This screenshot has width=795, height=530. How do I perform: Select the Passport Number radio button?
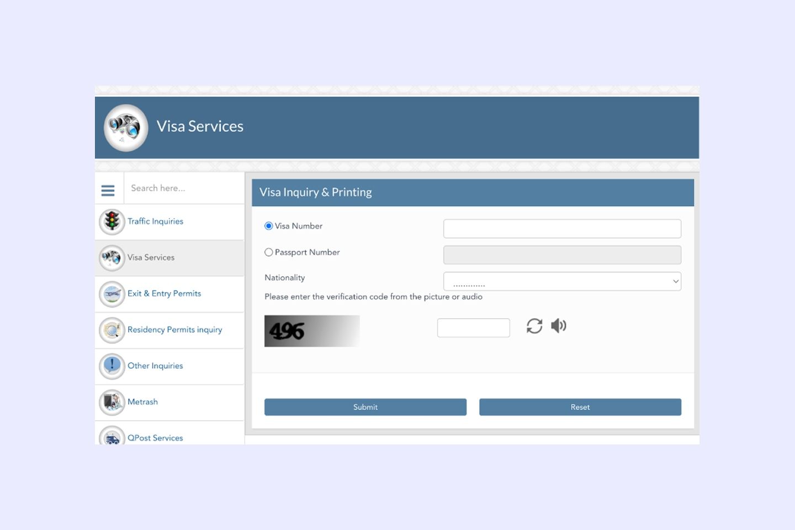pos(269,252)
